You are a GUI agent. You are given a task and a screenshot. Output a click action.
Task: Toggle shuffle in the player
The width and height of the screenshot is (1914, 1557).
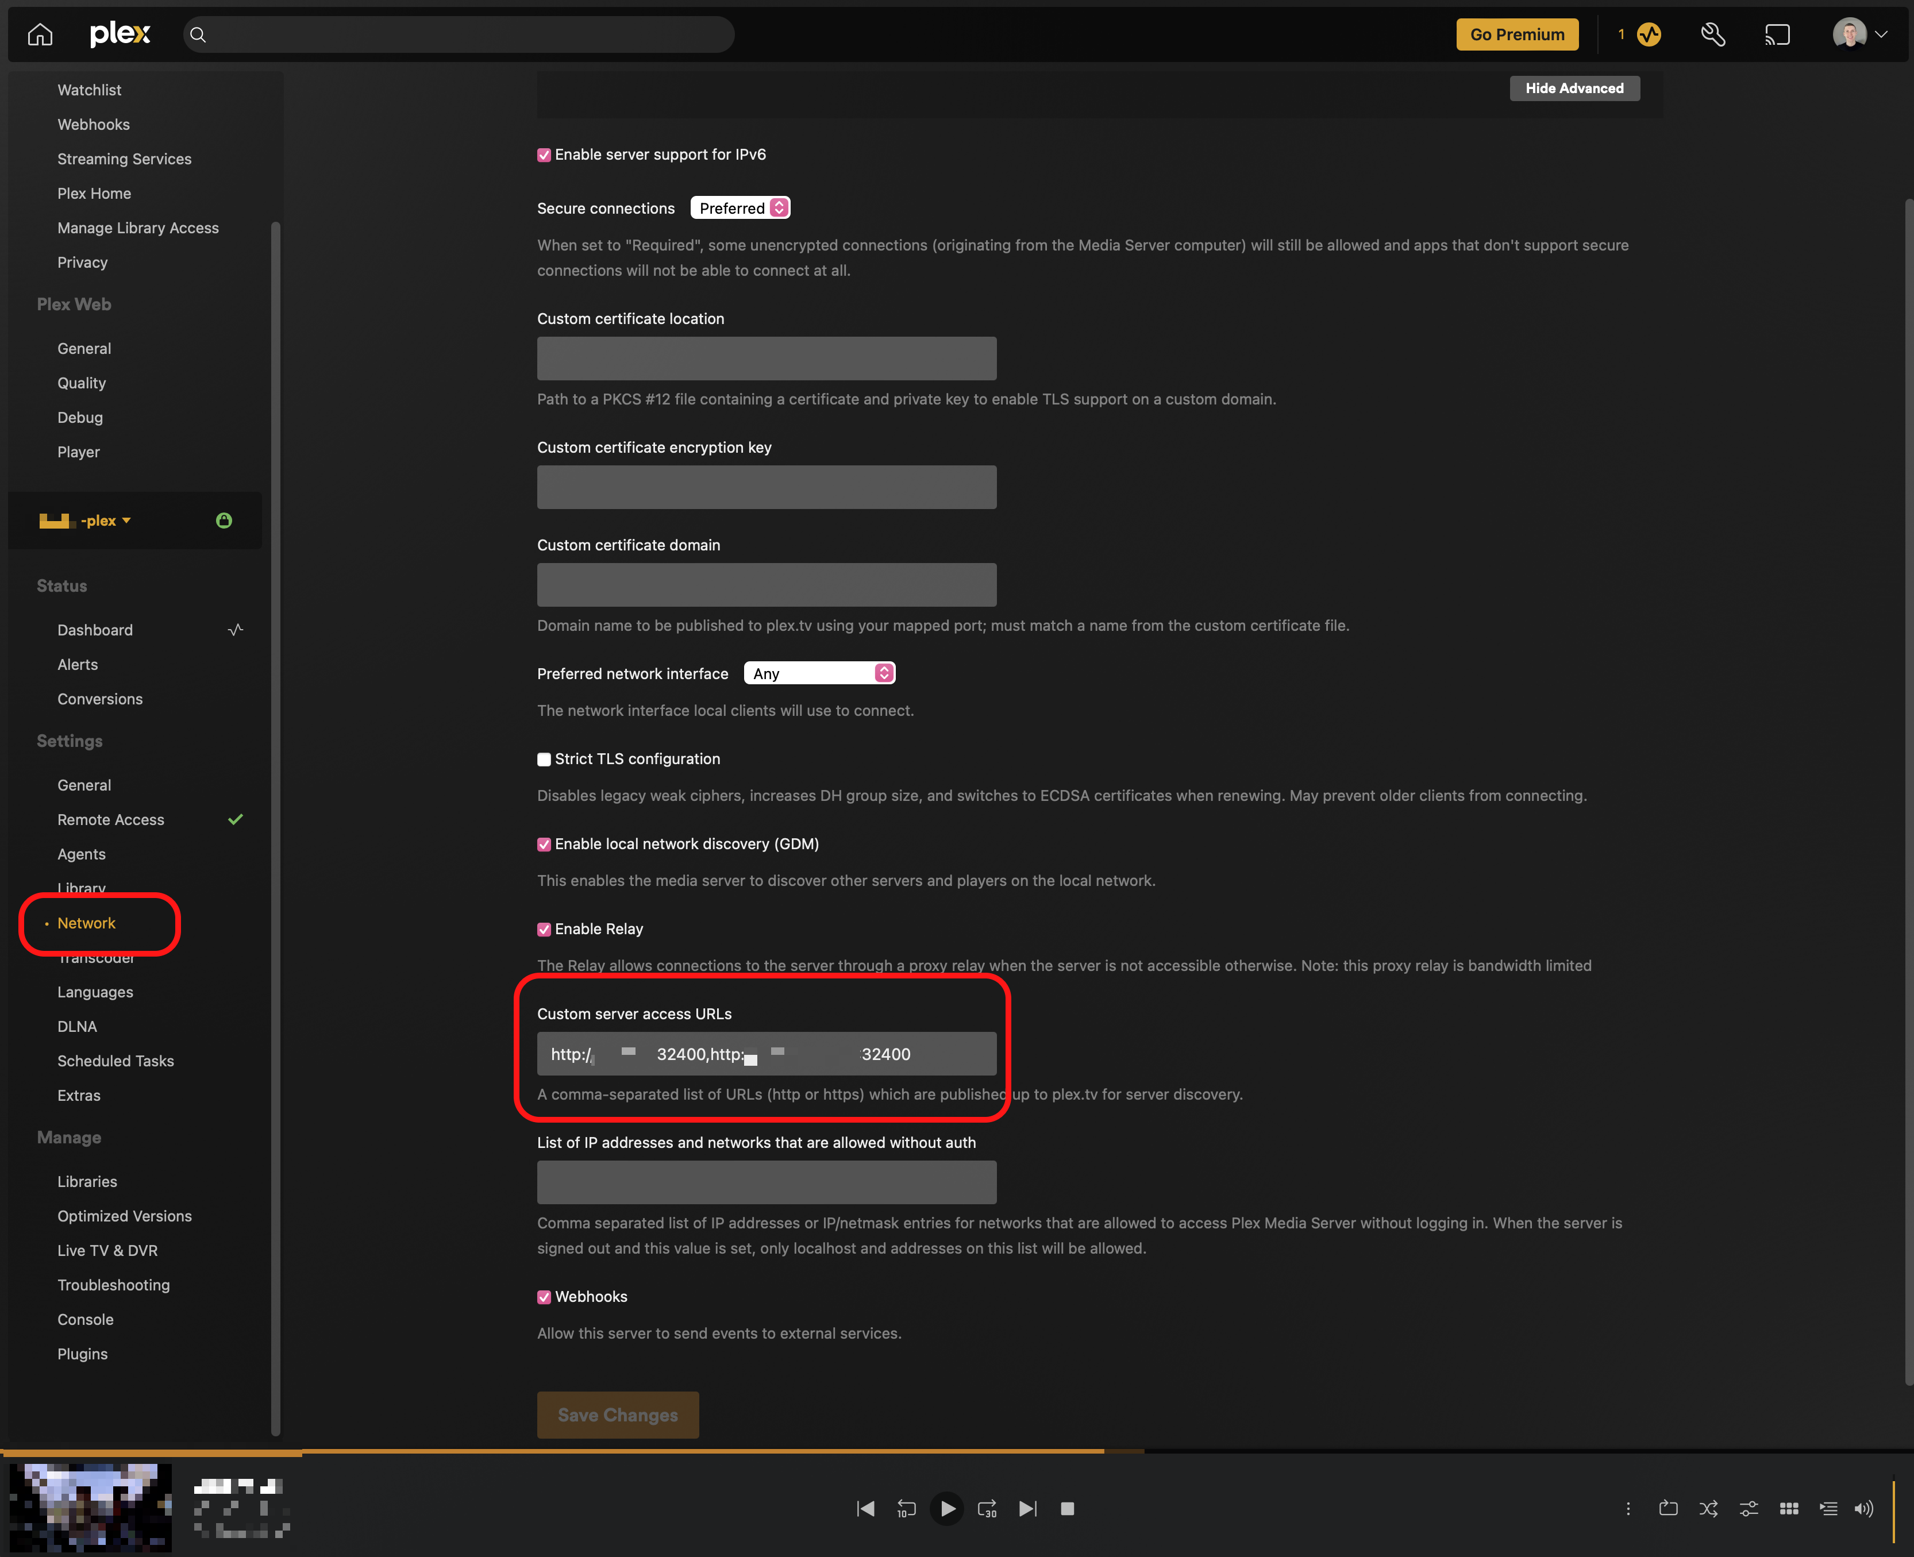(1709, 1509)
